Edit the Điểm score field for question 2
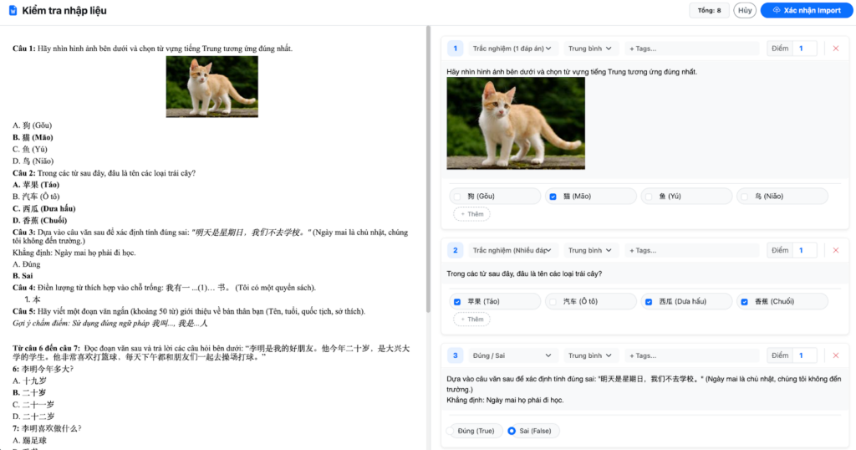Image resolution: width=856 pixels, height=450 pixels. 803,250
